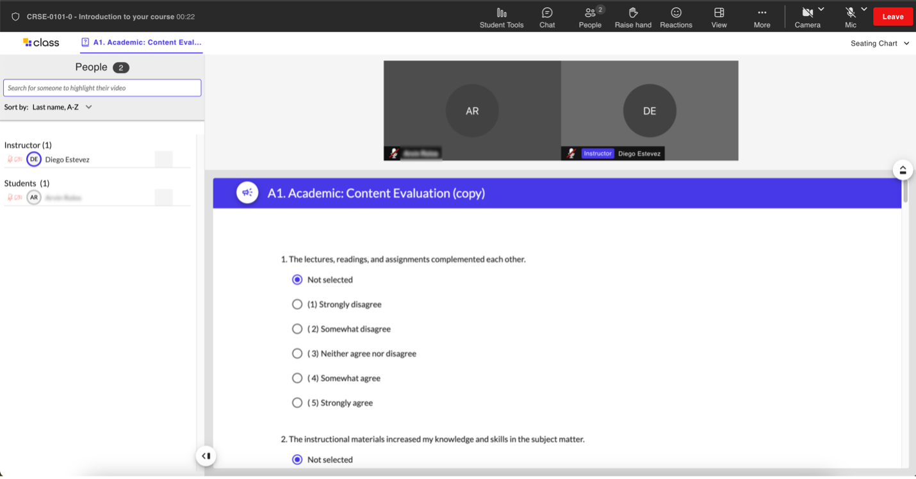916x479 pixels.
Task: Expand Camera options chevron
Action: [821, 9]
